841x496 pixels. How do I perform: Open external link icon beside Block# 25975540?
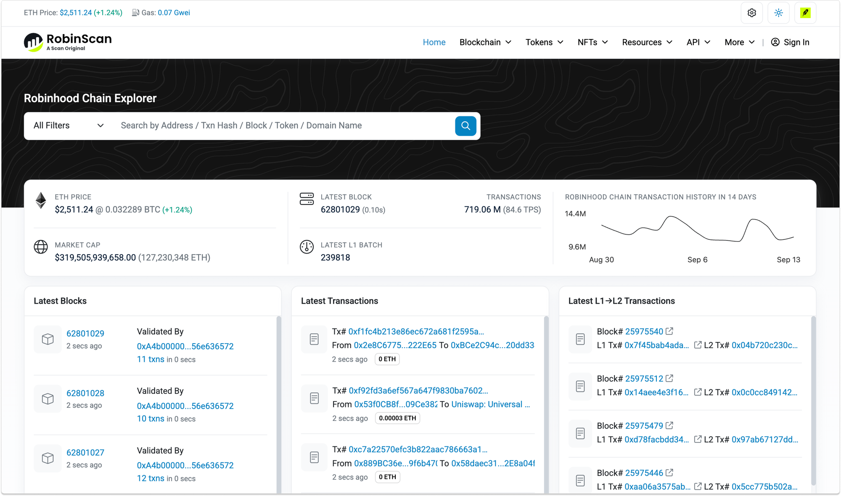click(x=669, y=331)
